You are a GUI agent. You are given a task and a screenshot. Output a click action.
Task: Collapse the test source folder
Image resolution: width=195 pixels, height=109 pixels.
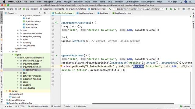coord(10,51)
